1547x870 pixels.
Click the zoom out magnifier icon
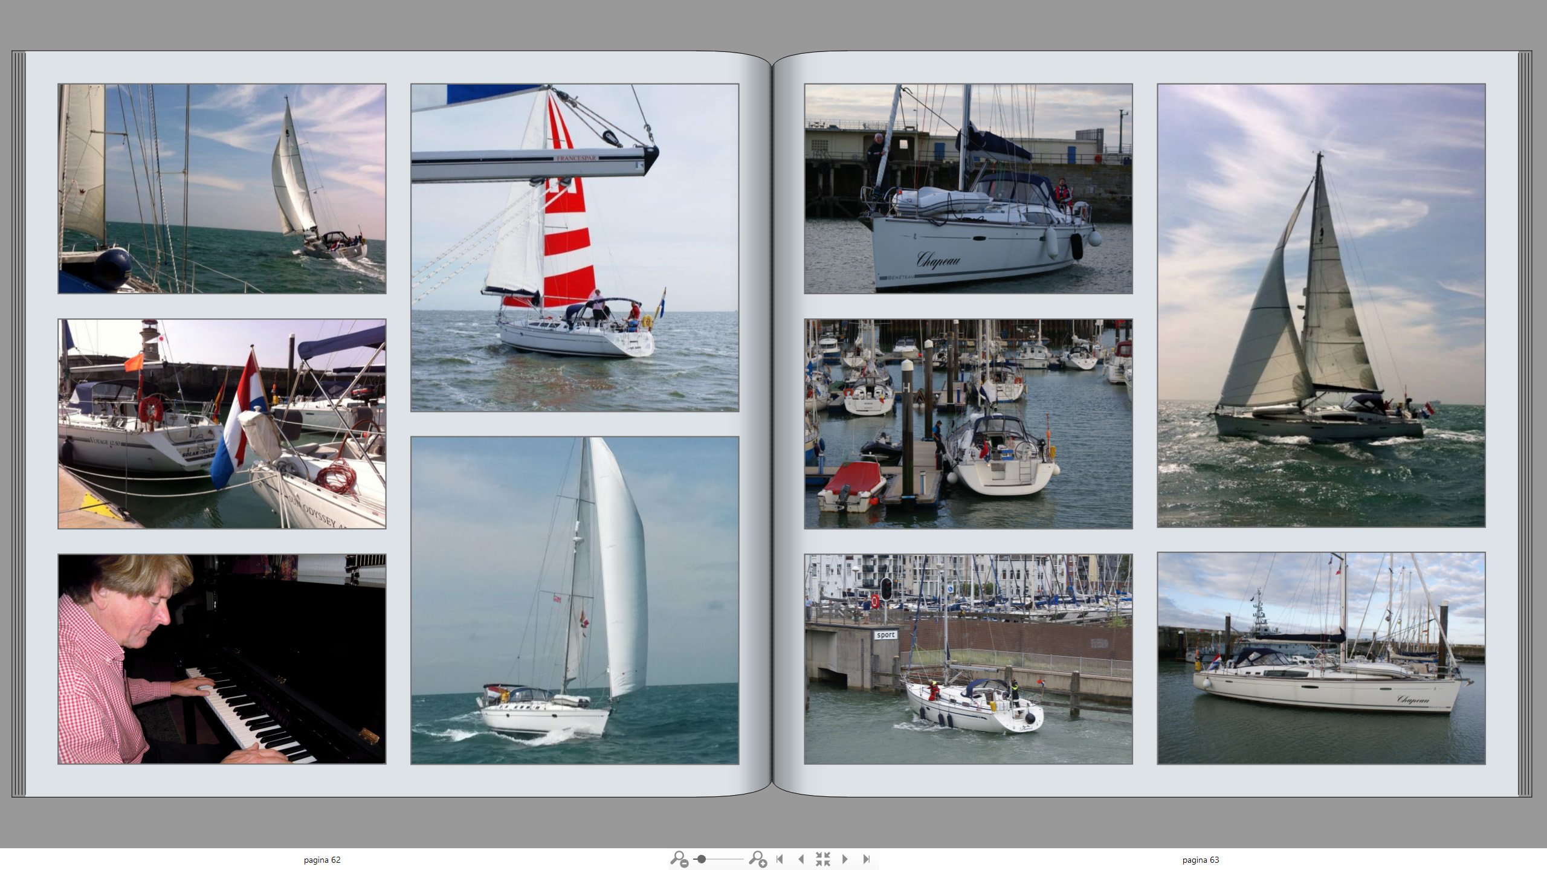[679, 859]
